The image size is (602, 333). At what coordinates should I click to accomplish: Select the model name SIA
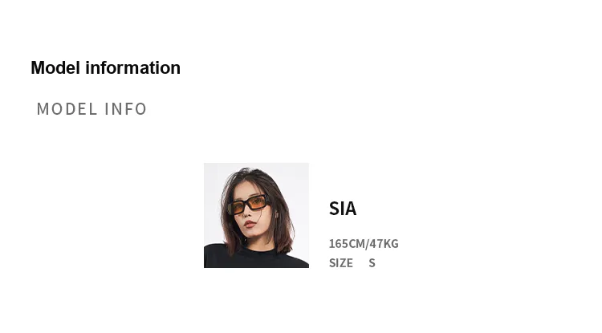(343, 209)
